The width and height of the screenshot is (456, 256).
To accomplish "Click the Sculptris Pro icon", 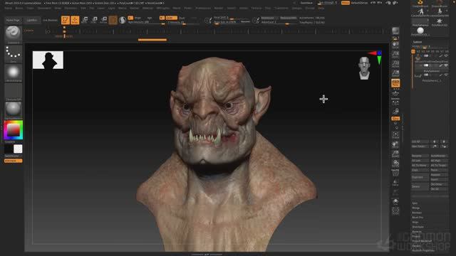I will tap(123, 20).
